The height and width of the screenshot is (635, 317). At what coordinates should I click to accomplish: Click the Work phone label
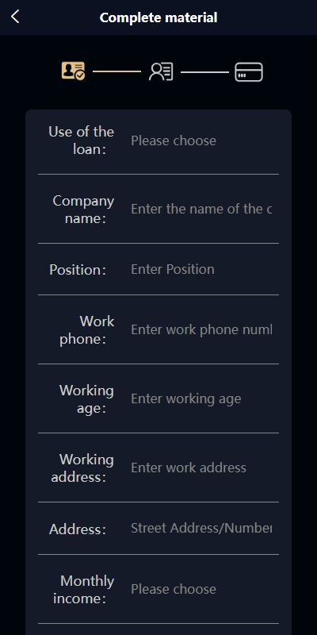(x=87, y=330)
